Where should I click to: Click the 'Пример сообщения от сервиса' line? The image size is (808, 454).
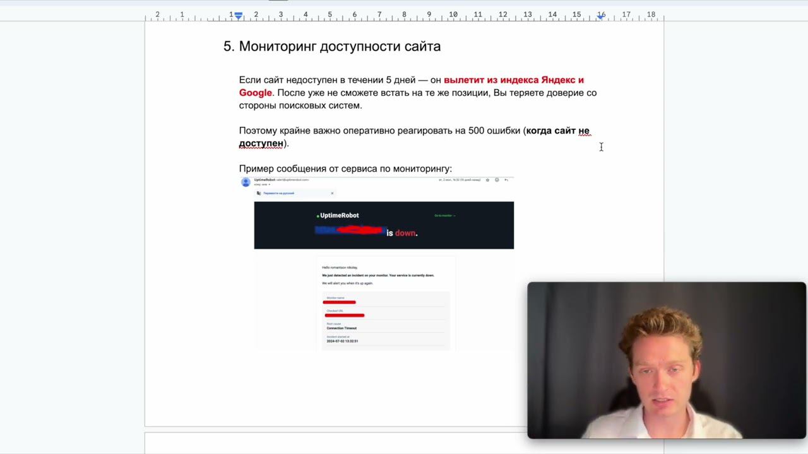coord(345,169)
